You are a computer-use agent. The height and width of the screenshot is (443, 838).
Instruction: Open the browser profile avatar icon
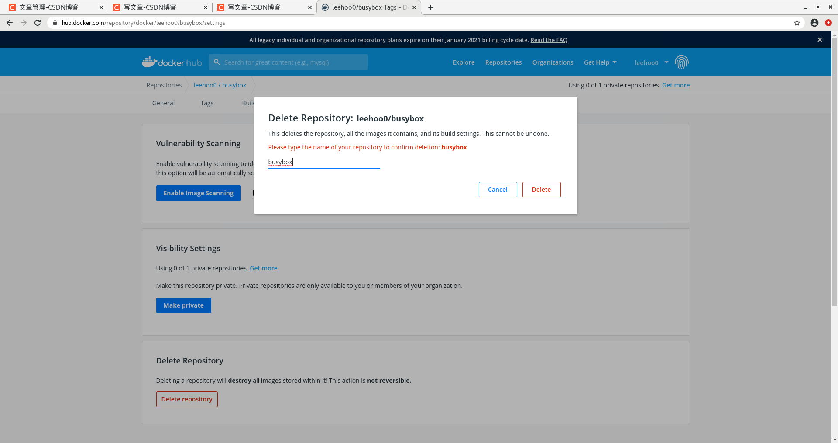[814, 23]
